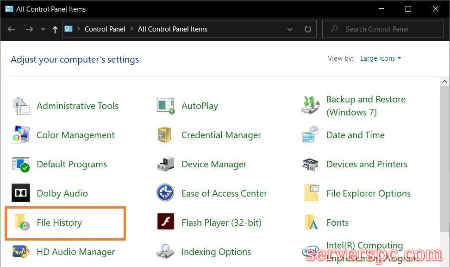Open the Device Manager icon

(x=165, y=165)
